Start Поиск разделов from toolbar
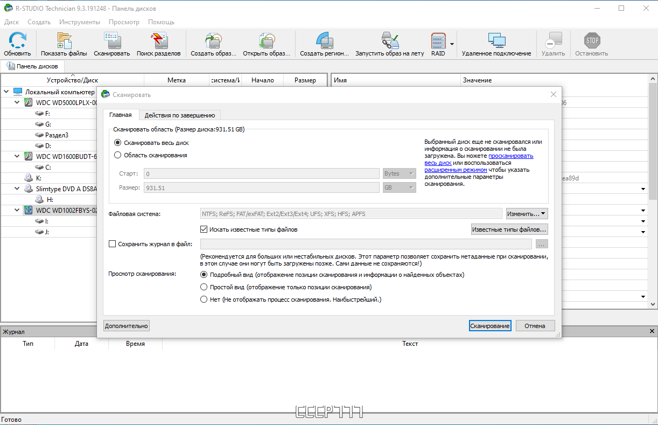The image size is (658, 425). 159,41
